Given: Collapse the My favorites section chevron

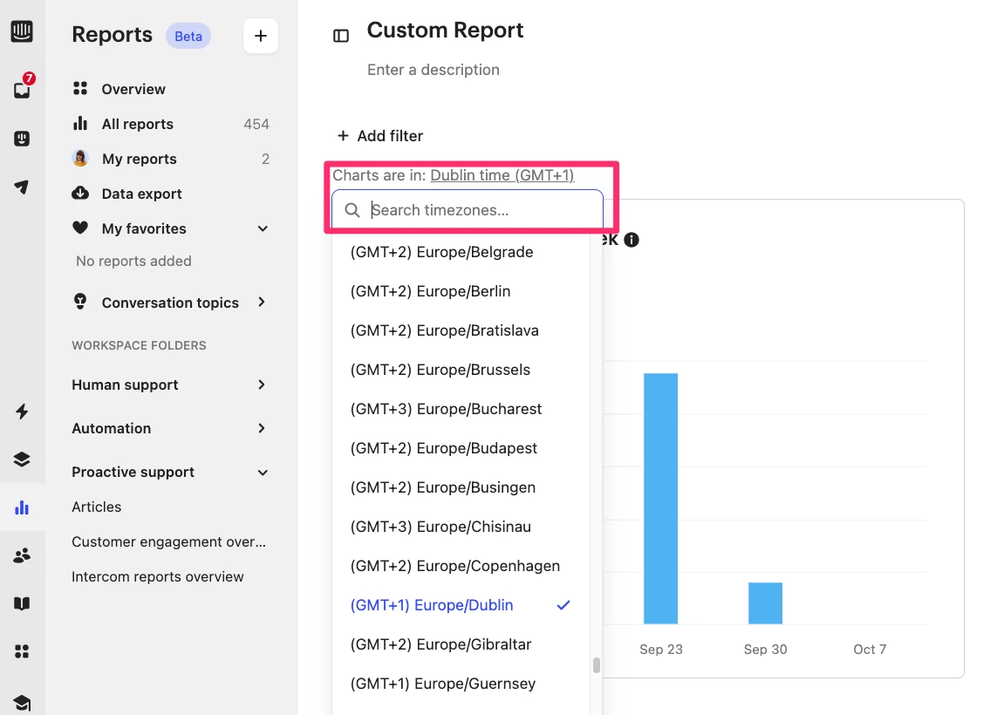Looking at the screenshot, I should pos(263,228).
